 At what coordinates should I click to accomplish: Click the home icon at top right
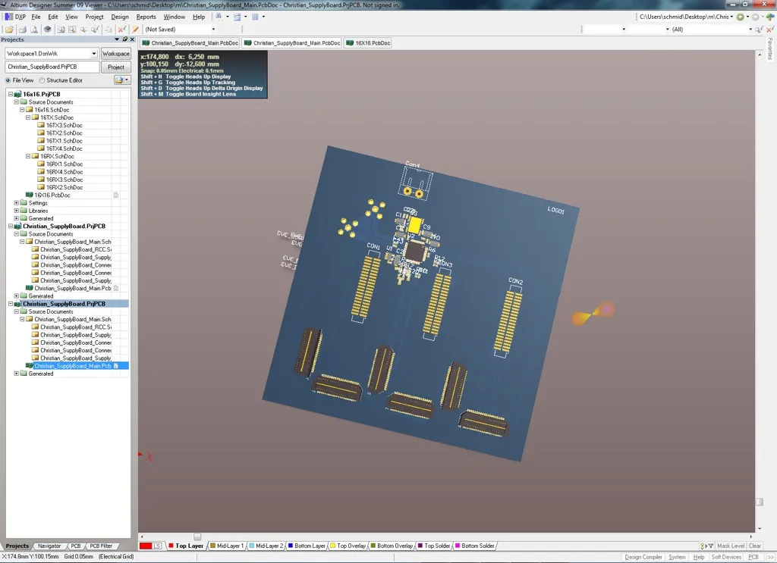[x=770, y=17]
